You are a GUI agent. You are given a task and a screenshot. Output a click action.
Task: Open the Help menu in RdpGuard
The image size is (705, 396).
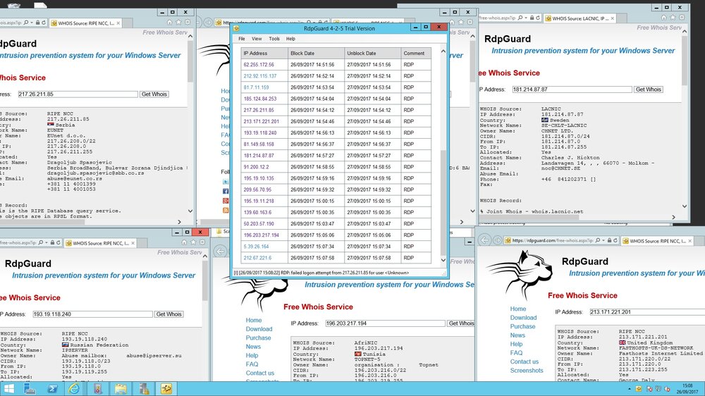290,39
